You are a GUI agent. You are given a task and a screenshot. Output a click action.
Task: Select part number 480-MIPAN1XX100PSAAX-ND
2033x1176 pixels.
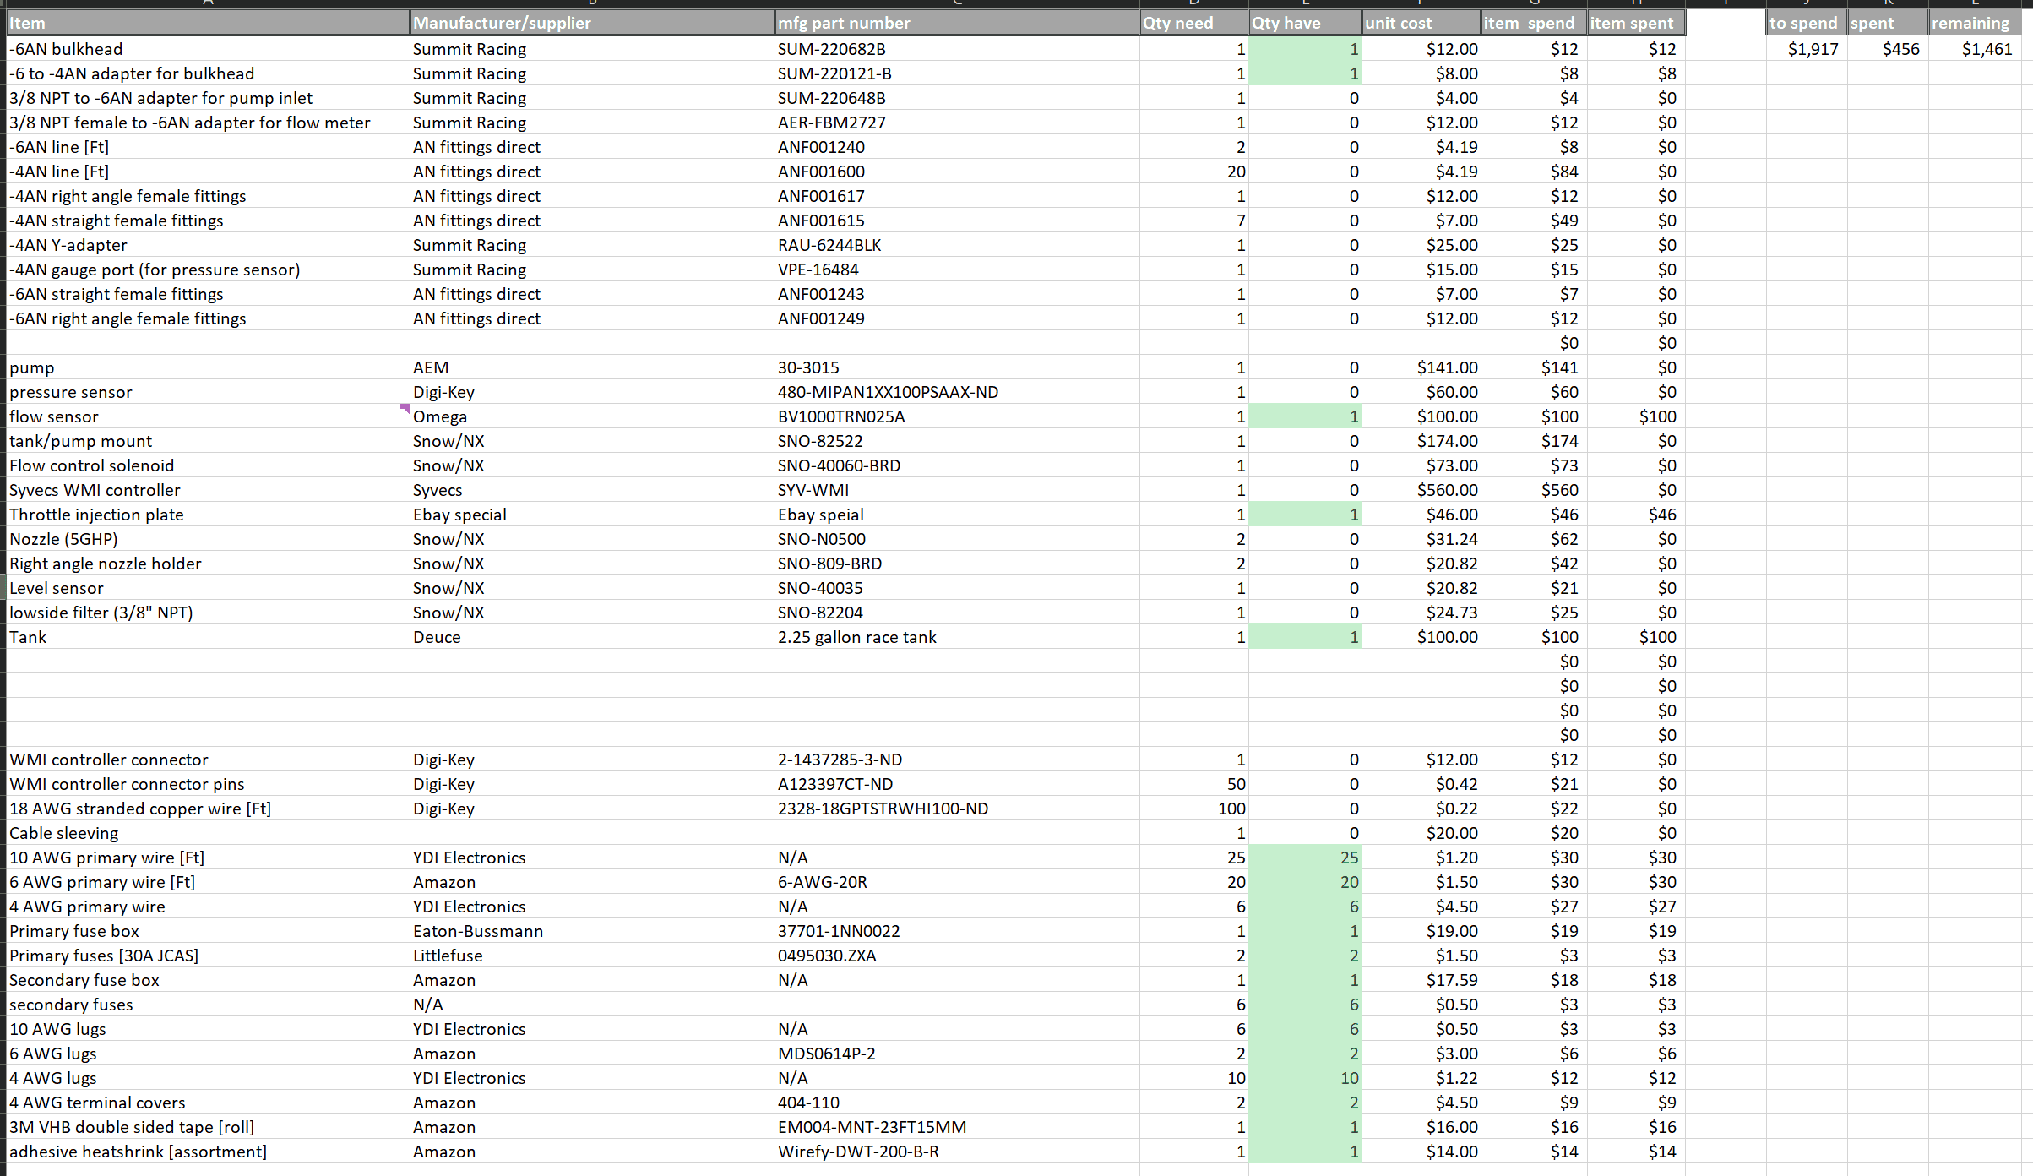coord(957,392)
